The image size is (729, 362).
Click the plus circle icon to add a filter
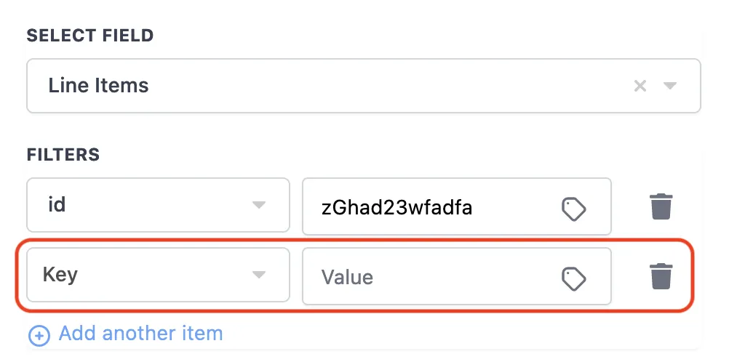[39, 335]
